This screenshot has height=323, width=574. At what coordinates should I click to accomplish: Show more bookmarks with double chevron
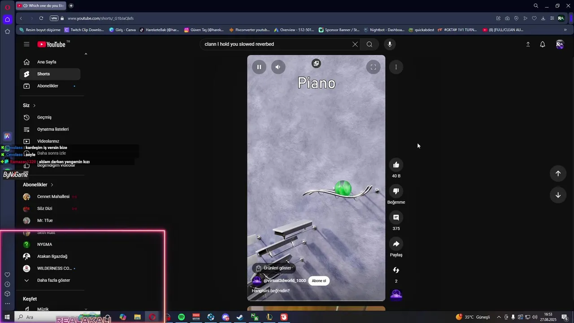[x=565, y=30]
